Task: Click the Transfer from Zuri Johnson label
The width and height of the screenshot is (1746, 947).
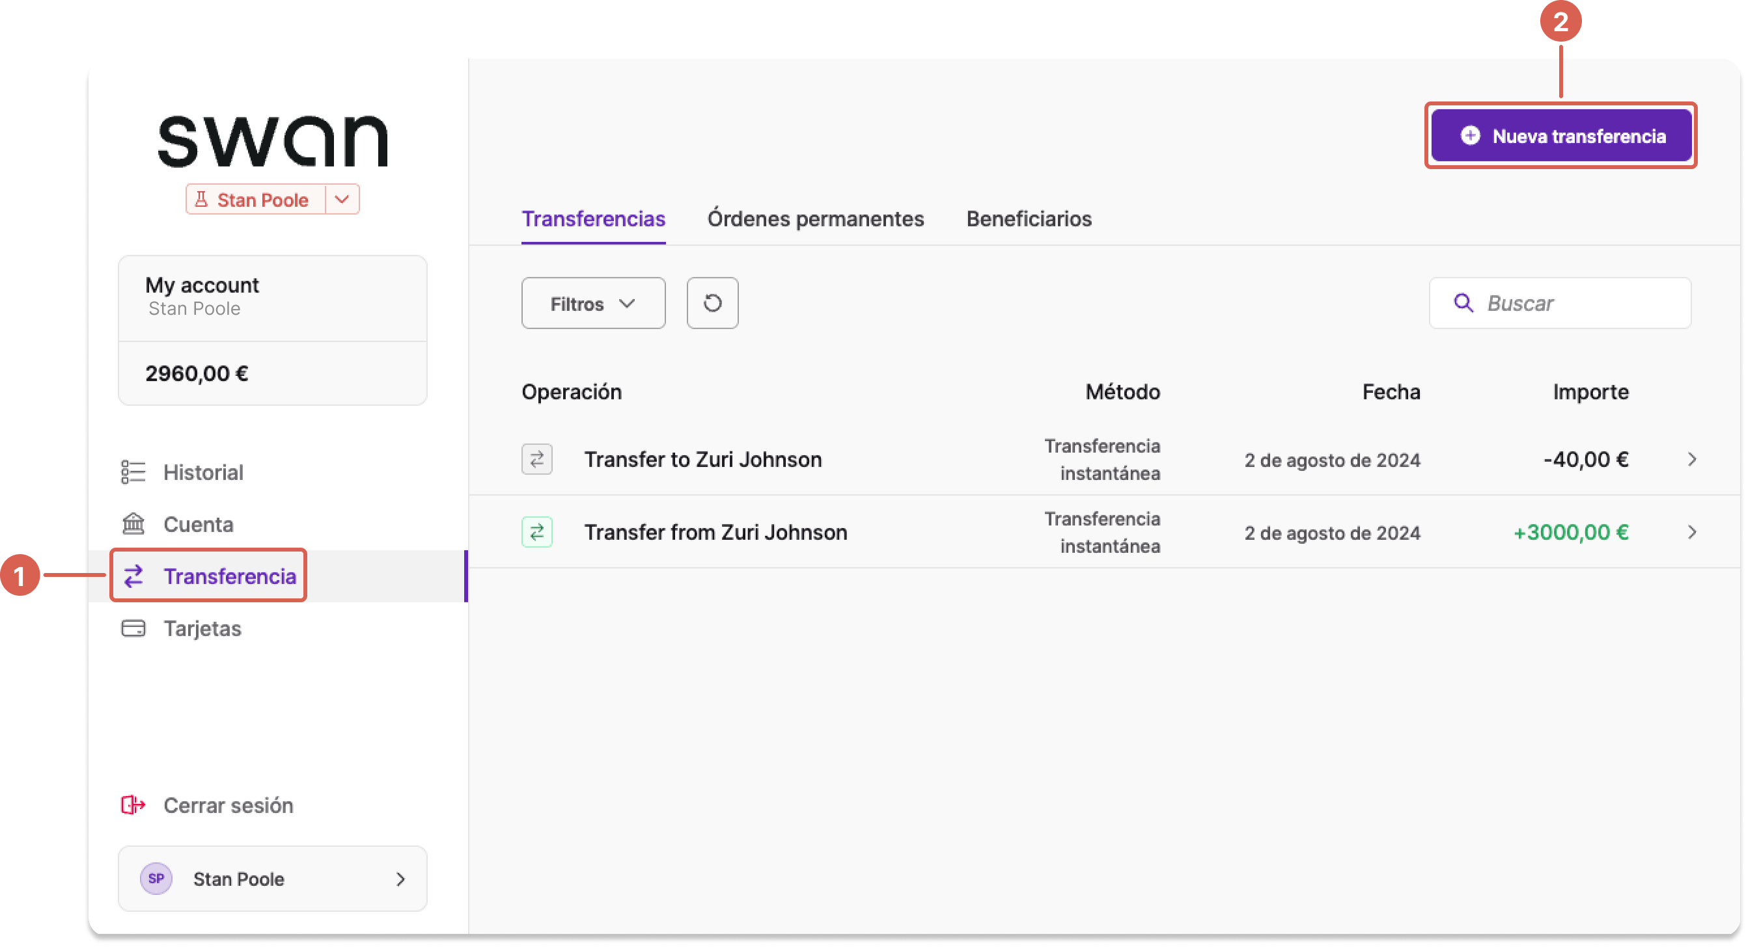Action: point(715,532)
